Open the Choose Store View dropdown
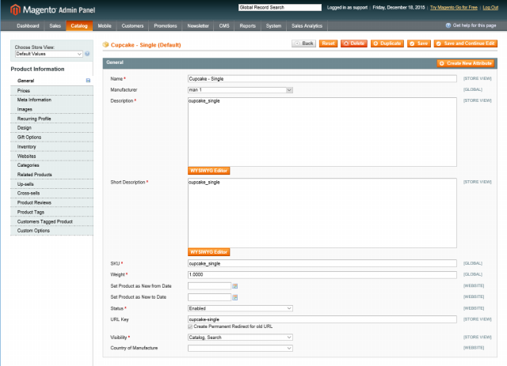Image resolution: width=507 pixels, height=366 pixels. [x=48, y=54]
